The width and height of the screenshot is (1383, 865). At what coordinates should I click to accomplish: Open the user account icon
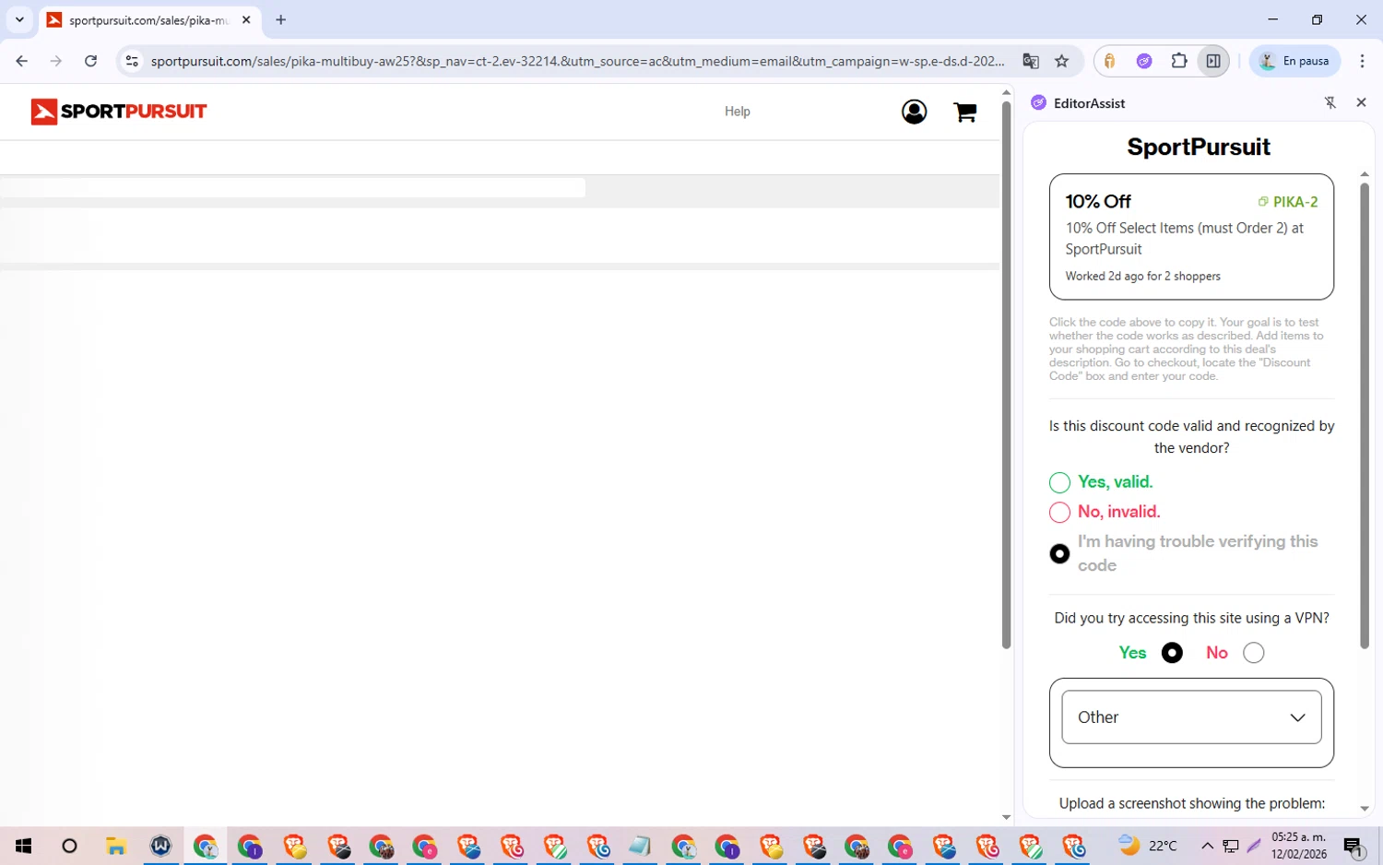coord(914,112)
